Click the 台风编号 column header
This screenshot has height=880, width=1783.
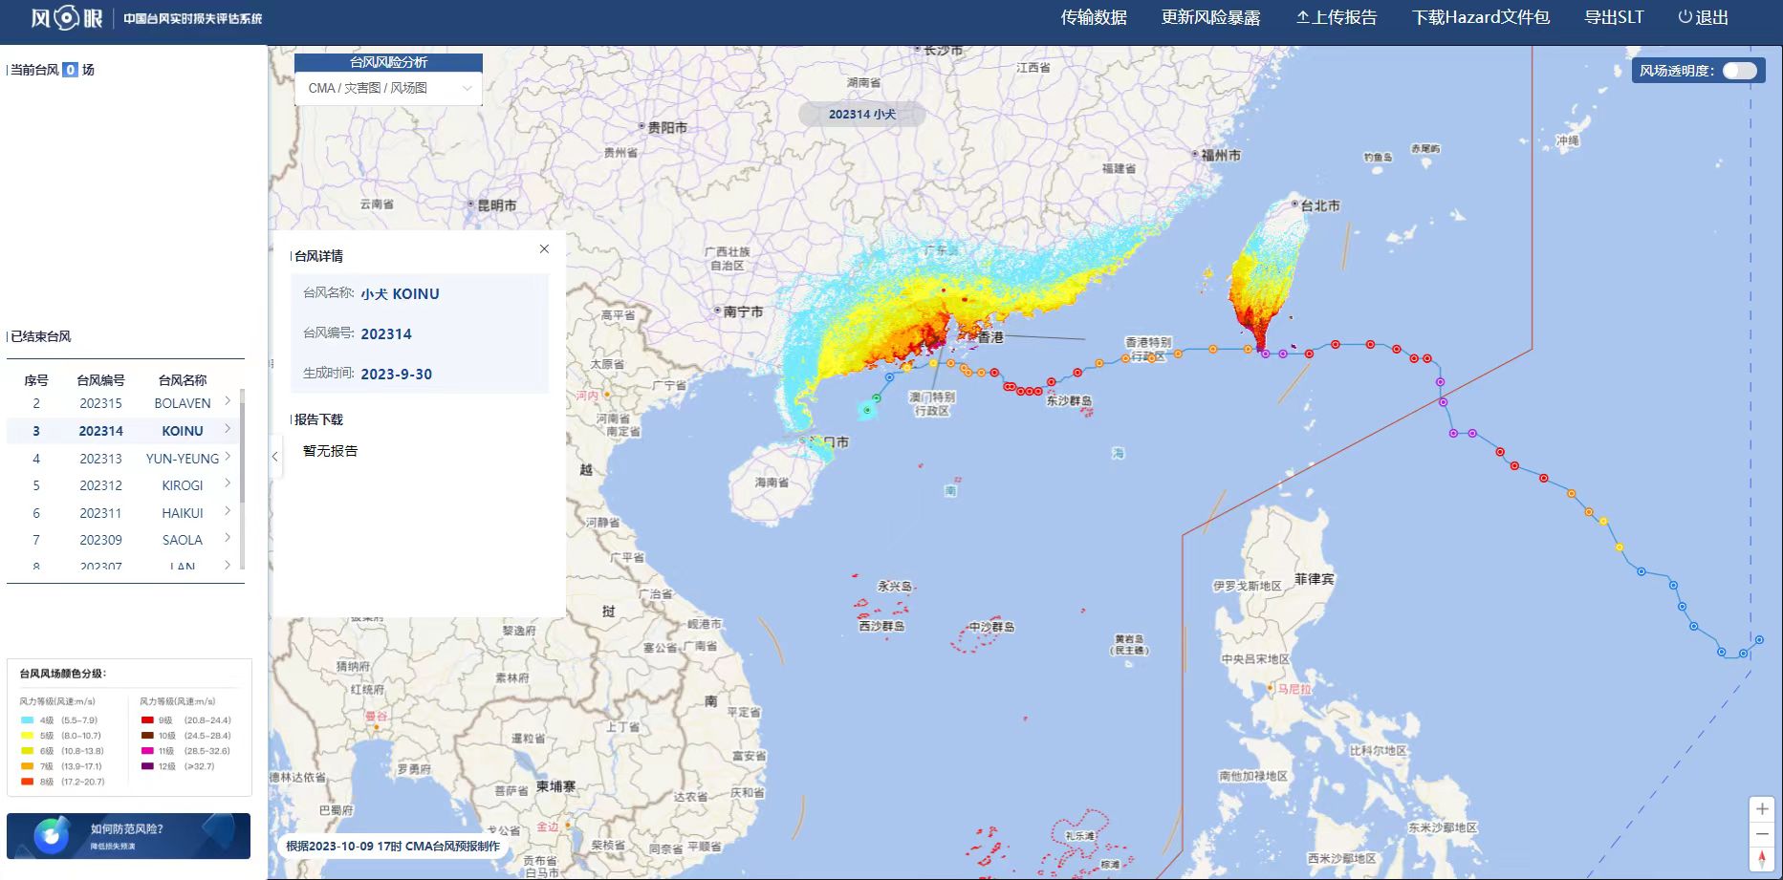click(x=100, y=380)
